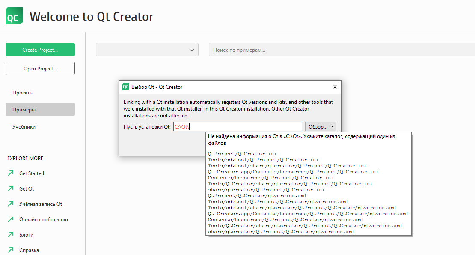
Task: Expand the Qt version combo box
Action: (147, 50)
